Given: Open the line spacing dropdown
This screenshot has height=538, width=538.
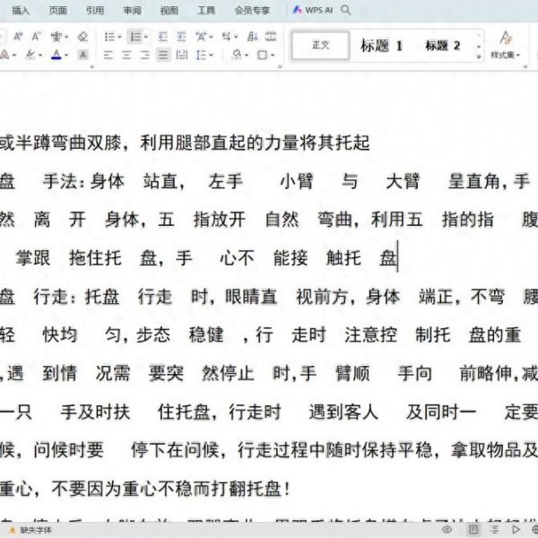Looking at the screenshot, I should [x=210, y=55].
